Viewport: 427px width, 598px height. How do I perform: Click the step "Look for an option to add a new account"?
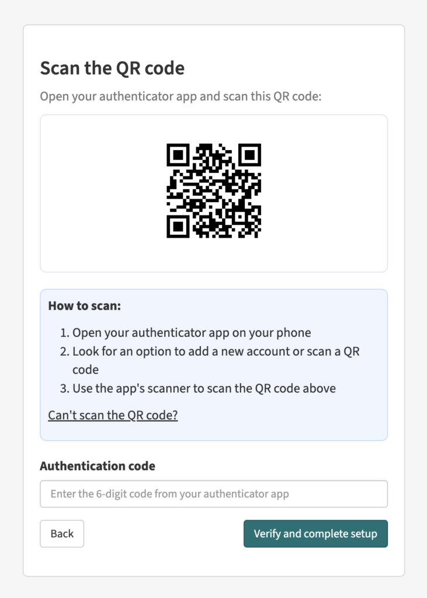216,352
